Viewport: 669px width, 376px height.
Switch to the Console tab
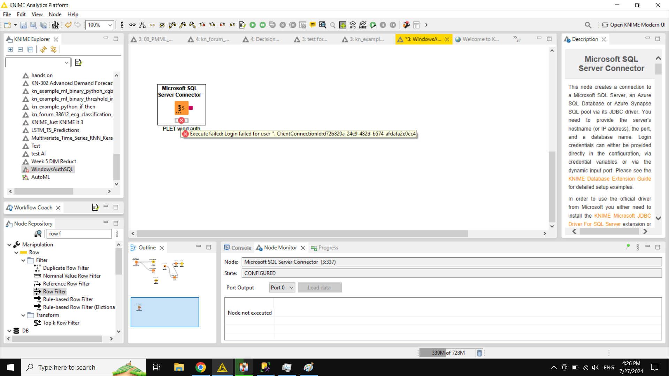(237, 248)
